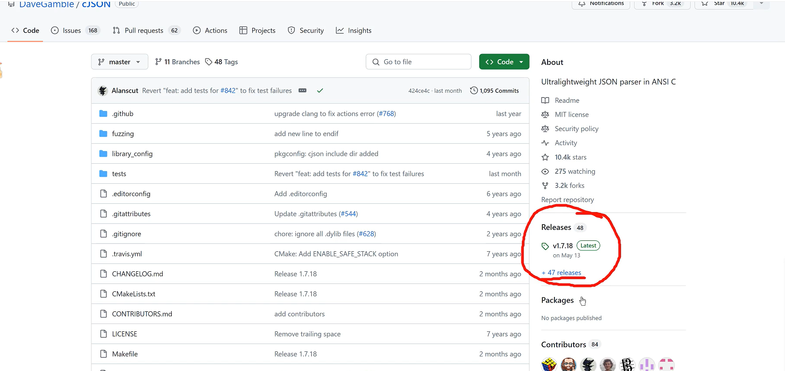
Task: Click the #768 pull request link
Action: coord(386,114)
